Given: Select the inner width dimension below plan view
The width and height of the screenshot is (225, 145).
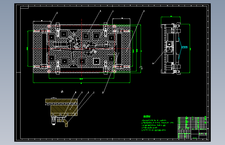Looking at the screenshot, I should click(x=81, y=78).
